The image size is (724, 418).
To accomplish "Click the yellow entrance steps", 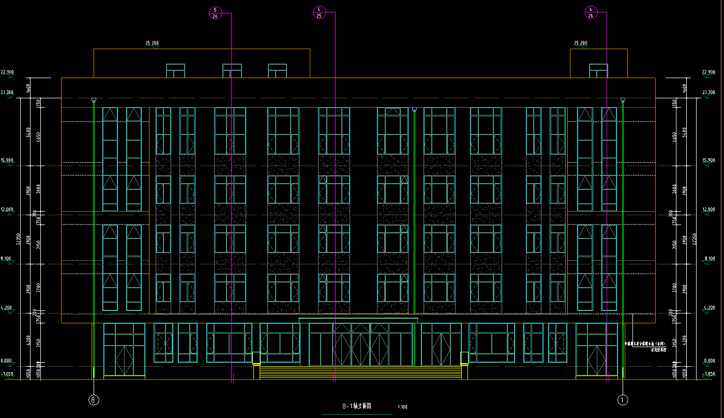I will point(360,372).
